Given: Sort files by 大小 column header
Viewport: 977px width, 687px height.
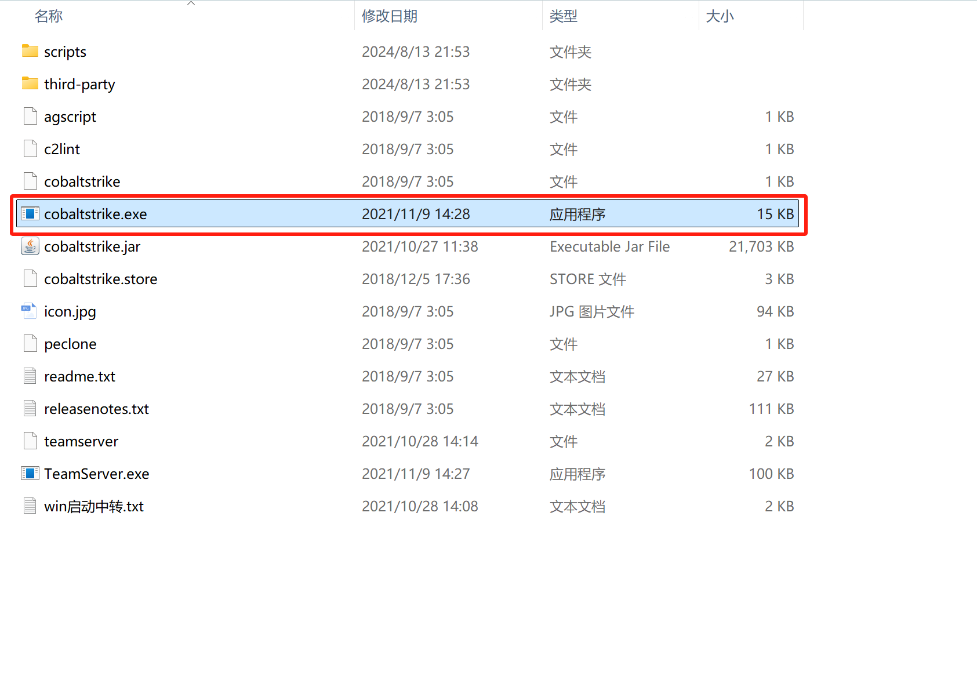Looking at the screenshot, I should coord(720,16).
